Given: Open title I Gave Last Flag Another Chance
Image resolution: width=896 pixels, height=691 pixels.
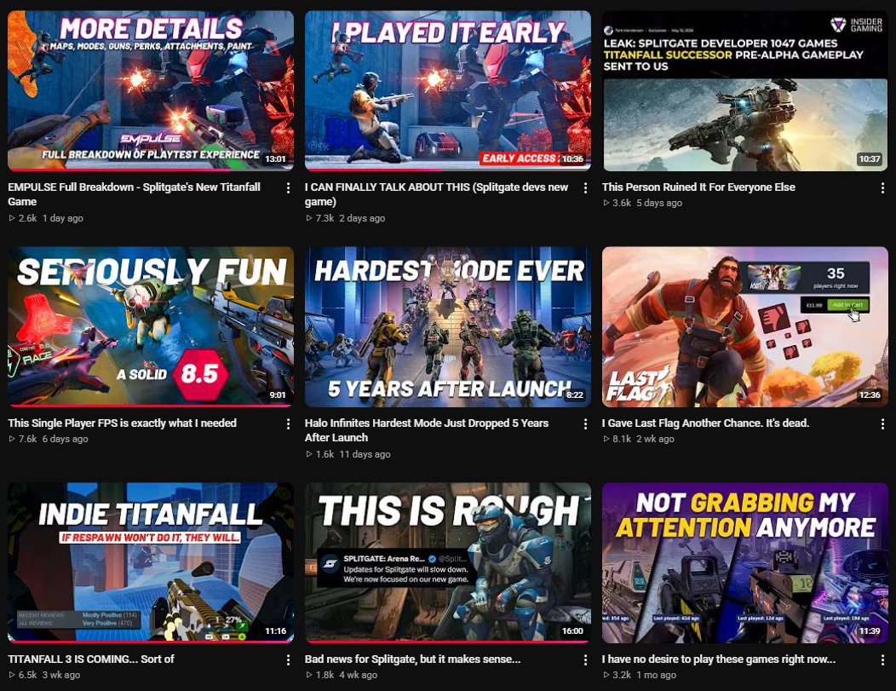Looking at the screenshot, I should click(706, 423).
